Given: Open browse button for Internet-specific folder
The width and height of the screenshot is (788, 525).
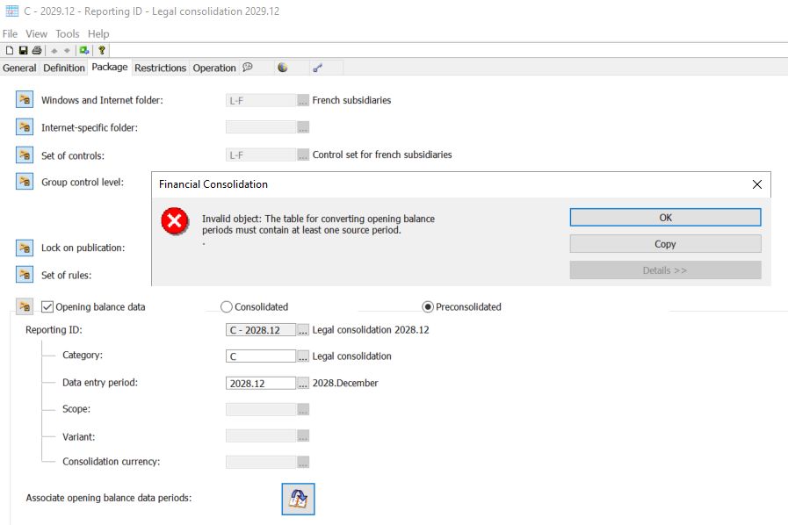Looking at the screenshot, I should tap(302, 127).
